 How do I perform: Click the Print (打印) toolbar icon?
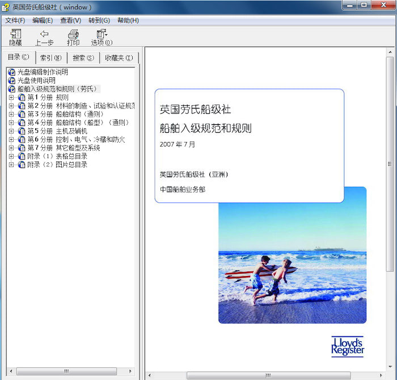73,34
